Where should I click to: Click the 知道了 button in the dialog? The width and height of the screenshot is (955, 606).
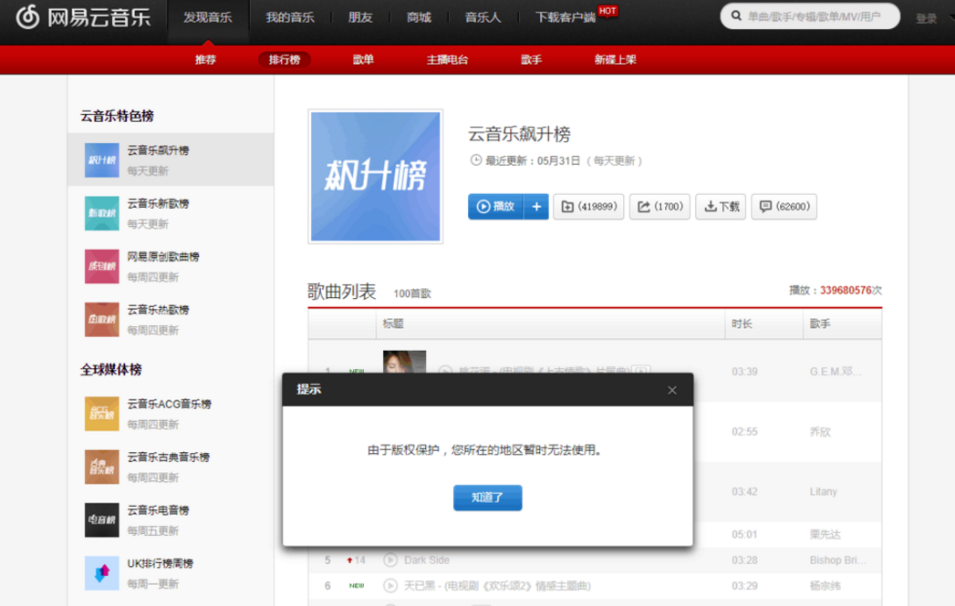tap(487, 498)
